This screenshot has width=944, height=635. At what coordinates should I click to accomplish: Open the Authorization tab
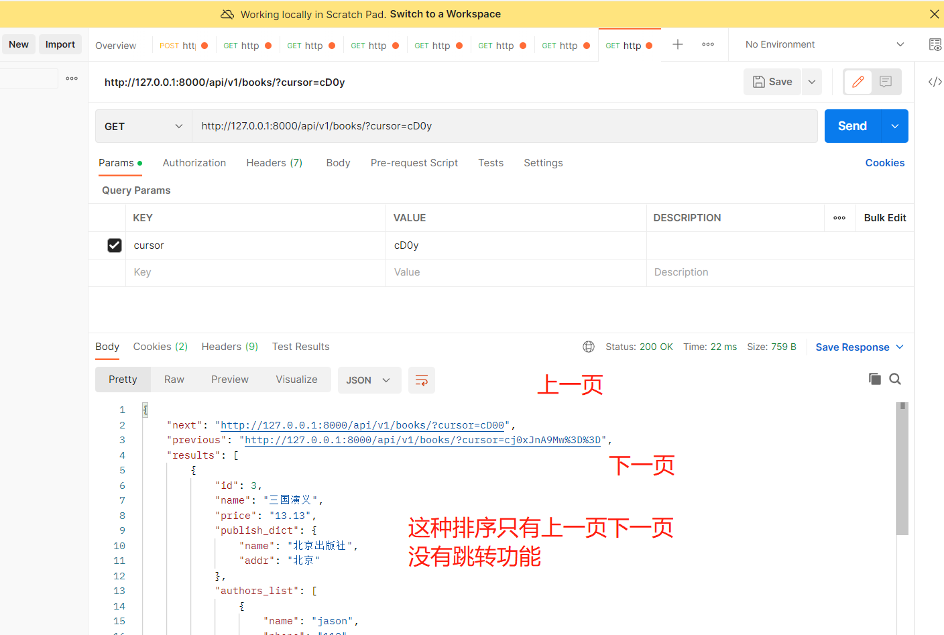194,163
